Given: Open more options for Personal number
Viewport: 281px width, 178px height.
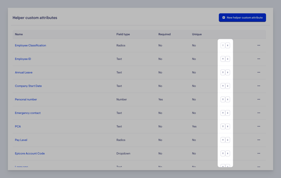Looking at the screenshot, I should [259, 99].
